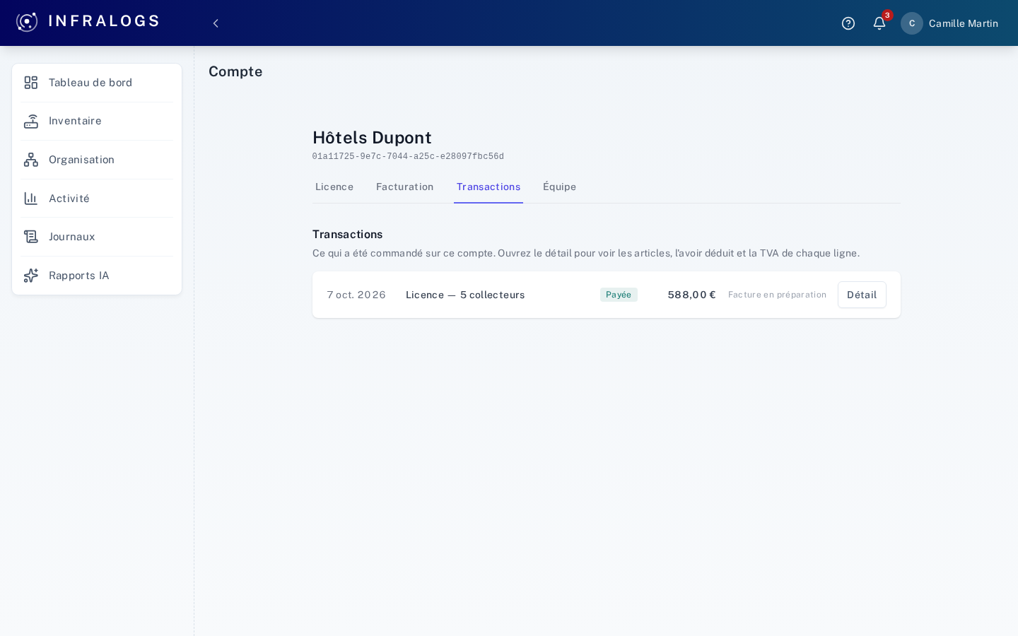The image size is (1018, 636).
Task: Click the Camille Martin avatar circle
Action: (912, 23)
